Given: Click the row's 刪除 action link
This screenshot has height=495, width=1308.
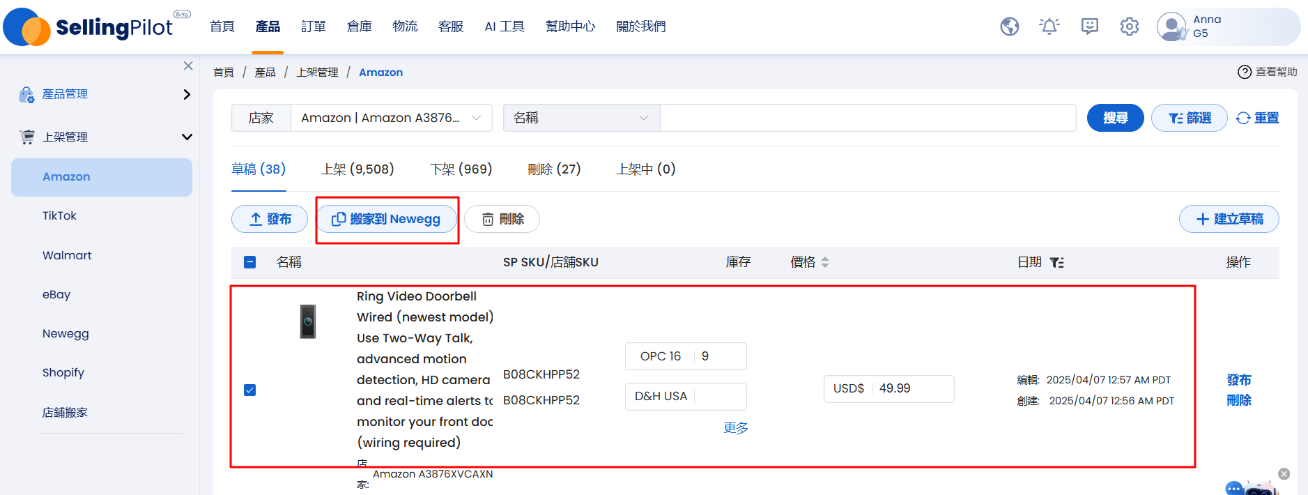Looking at the screenshot, I should coord(1239,400).
